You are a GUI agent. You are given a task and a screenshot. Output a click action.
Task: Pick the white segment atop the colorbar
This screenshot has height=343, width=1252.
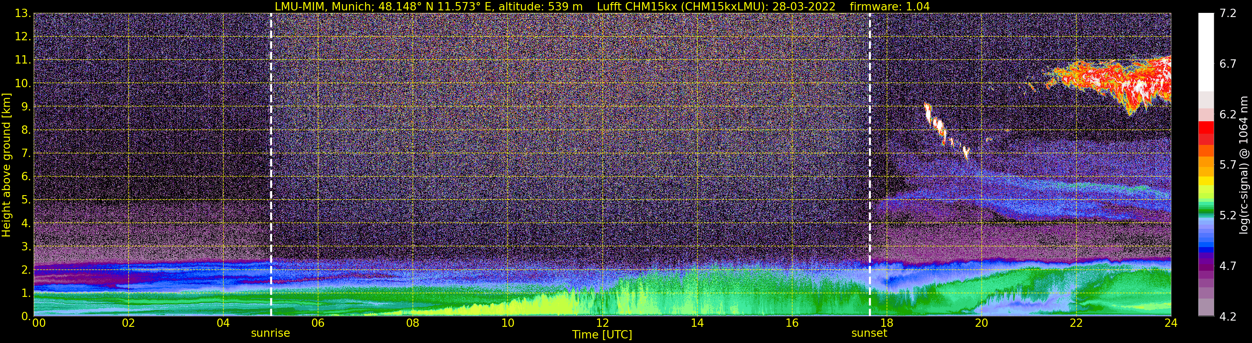point(1206,52)
